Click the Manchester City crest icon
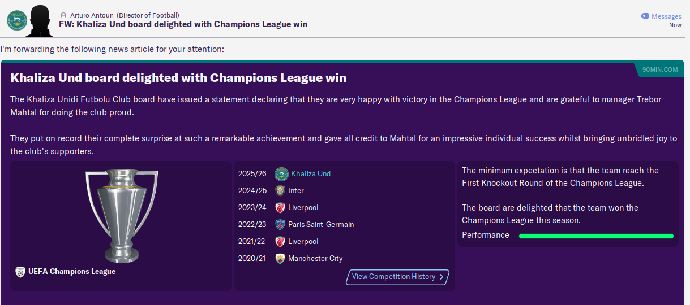 point(280,259)
